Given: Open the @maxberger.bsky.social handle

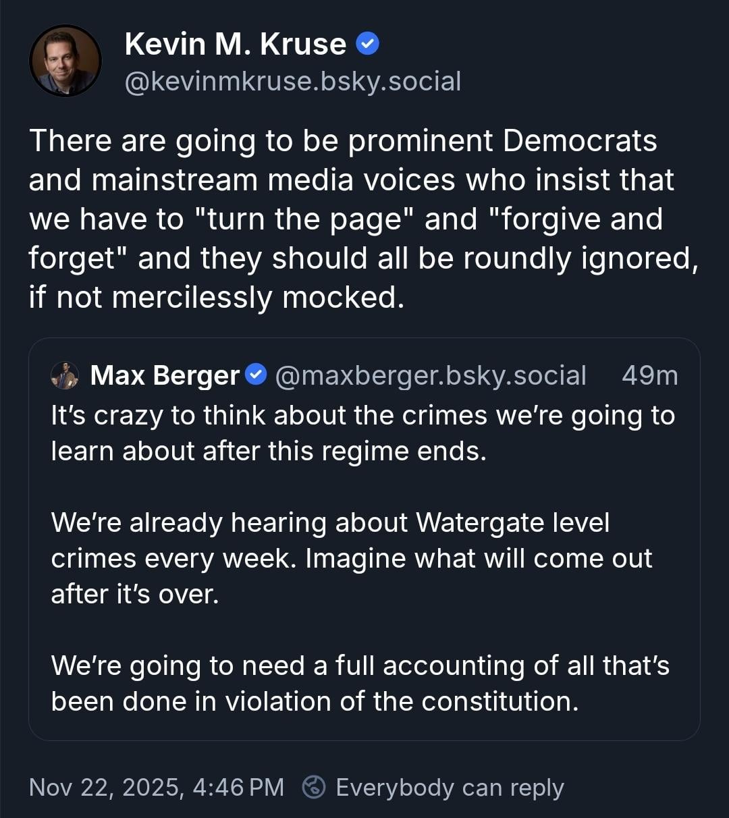Looking at the screenshot, I should coord(431,375).
